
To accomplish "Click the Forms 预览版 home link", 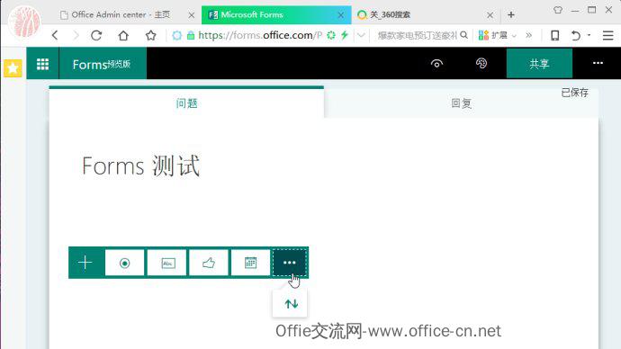I will tap(103, 64).
